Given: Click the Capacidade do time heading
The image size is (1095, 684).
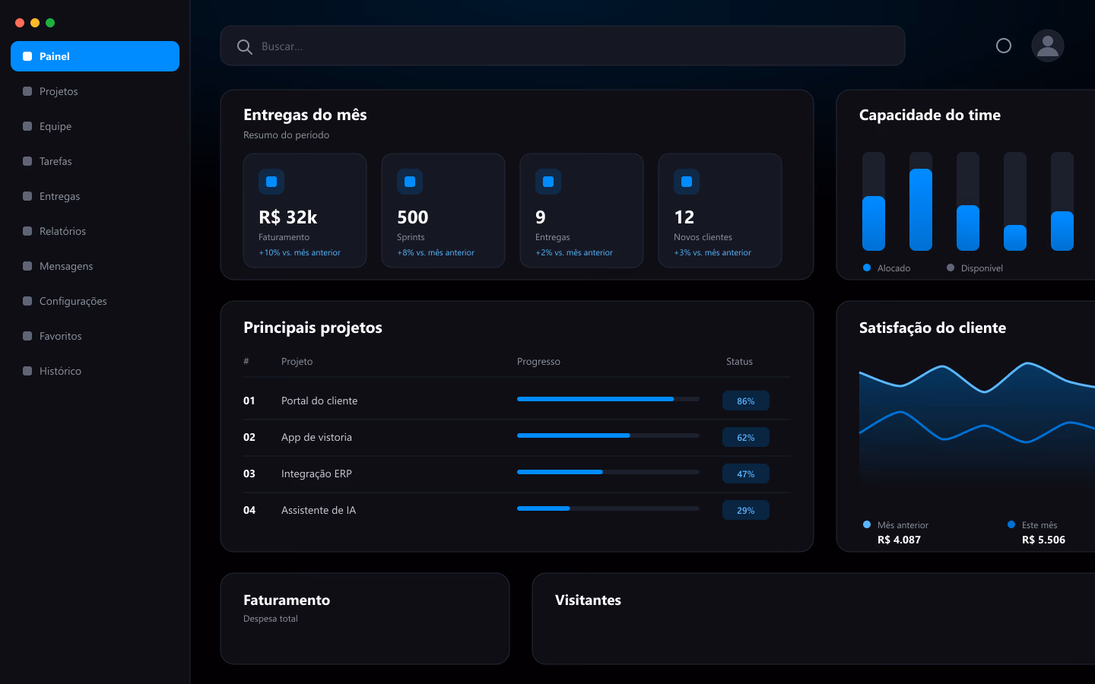Looking at the screenshot, I should click(x=930, y=115).
